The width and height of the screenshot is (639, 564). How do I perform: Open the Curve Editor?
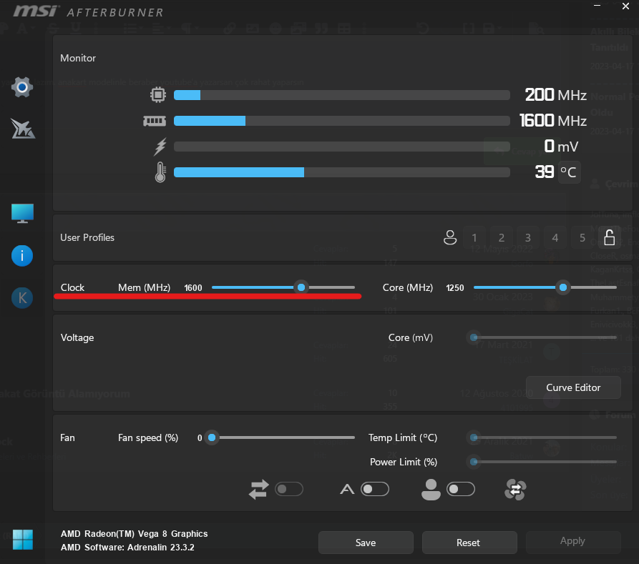tap(573, 387)
